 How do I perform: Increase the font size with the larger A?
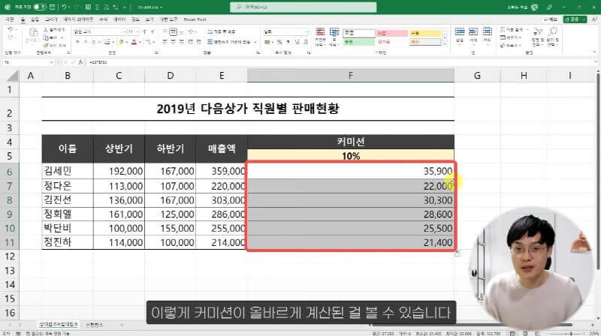pyautogui.click(x=144, y=31)
